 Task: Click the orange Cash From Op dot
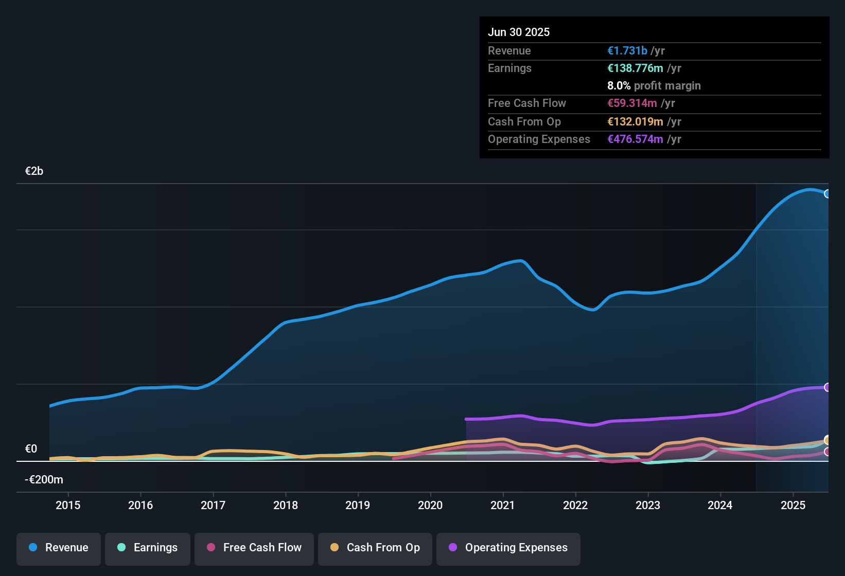[x=335, y=547]
